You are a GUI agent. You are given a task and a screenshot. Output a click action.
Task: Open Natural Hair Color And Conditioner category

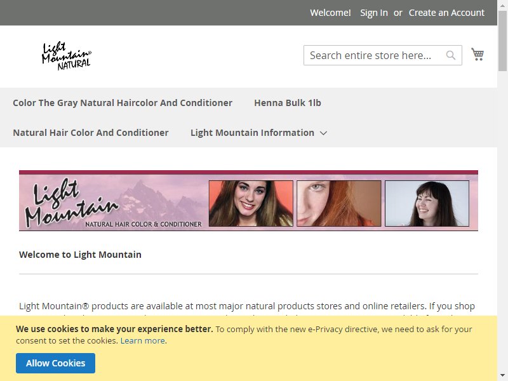pyautogui.click(x=91, y=133)
